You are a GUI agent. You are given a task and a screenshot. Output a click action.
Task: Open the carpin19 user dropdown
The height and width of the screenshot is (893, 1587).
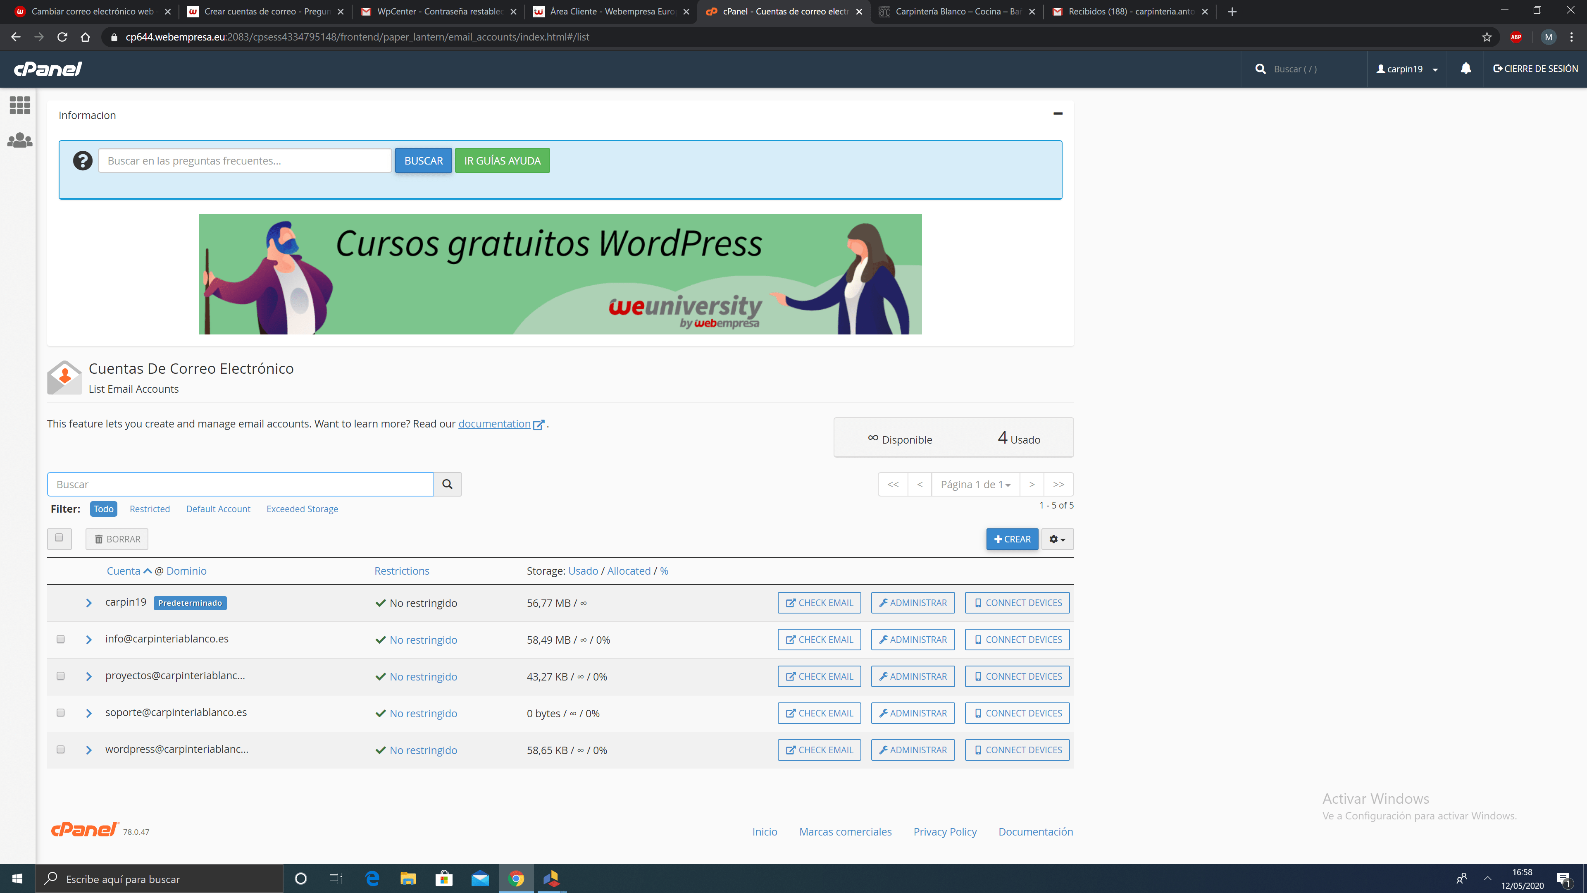click(1407, 69)
